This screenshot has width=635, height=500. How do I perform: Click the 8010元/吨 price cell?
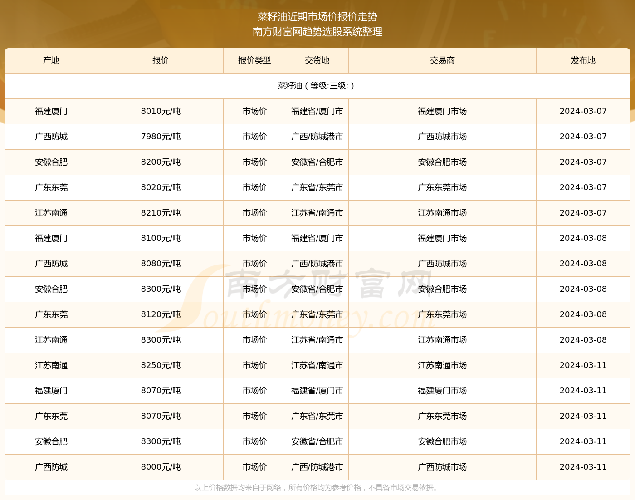[161, 111]
